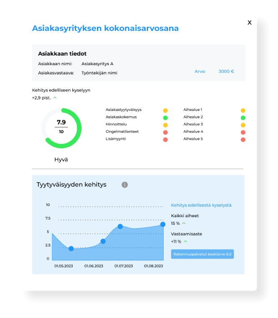Click the Kaikki aiheet heading
This screenshot has height=318, width=278.
click(x=185, y=216)
